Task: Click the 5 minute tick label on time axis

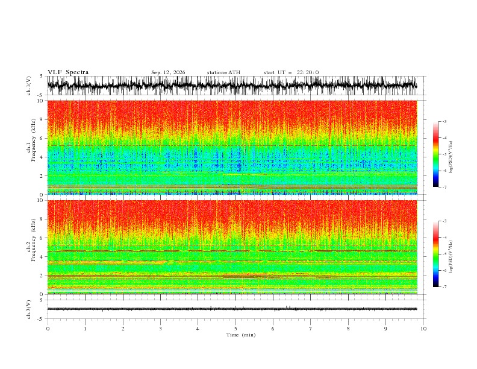Action: (235, 329)
